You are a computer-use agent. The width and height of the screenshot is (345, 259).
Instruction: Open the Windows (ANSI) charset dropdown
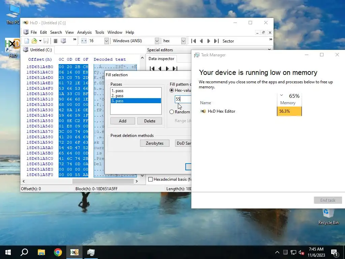[157, 41]
